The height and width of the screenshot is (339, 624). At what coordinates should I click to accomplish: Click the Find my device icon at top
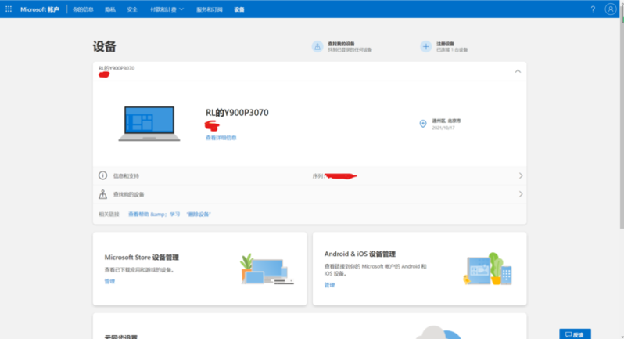[317, 47]
